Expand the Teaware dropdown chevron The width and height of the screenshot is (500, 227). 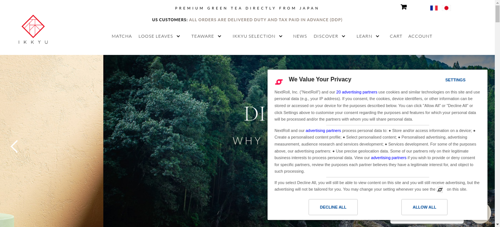pos(219,36)
